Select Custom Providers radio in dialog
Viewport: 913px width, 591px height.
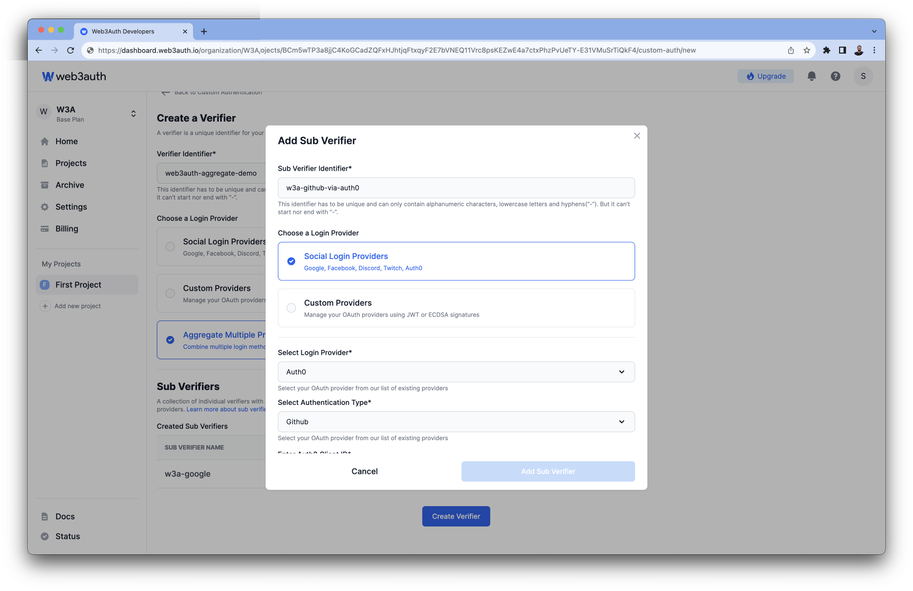tap(291, 308)
